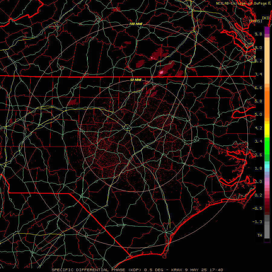This screenshot has height=272, width=272.
Task: Click the 5.8 value on color scale
Action: (x=258, y=101)
